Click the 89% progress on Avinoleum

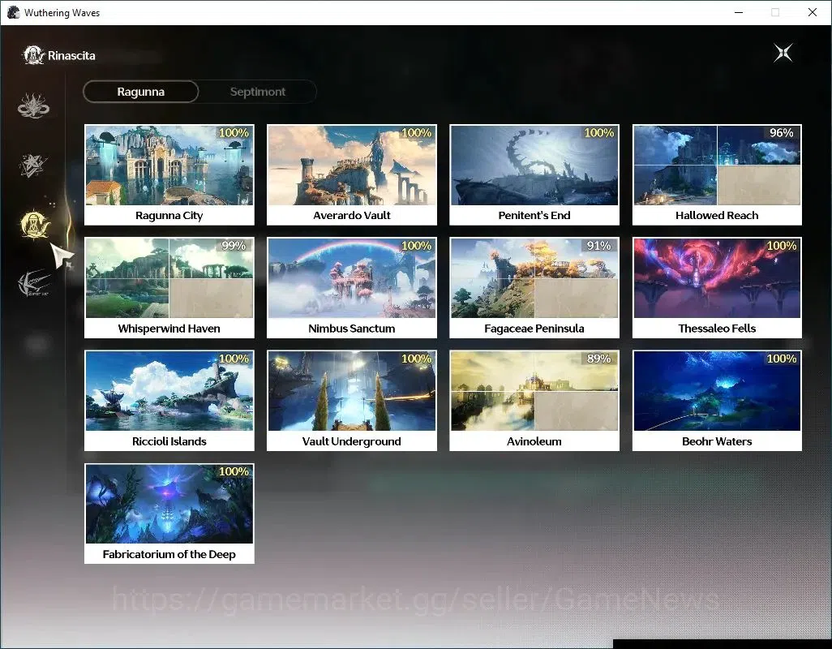(598, 359)
